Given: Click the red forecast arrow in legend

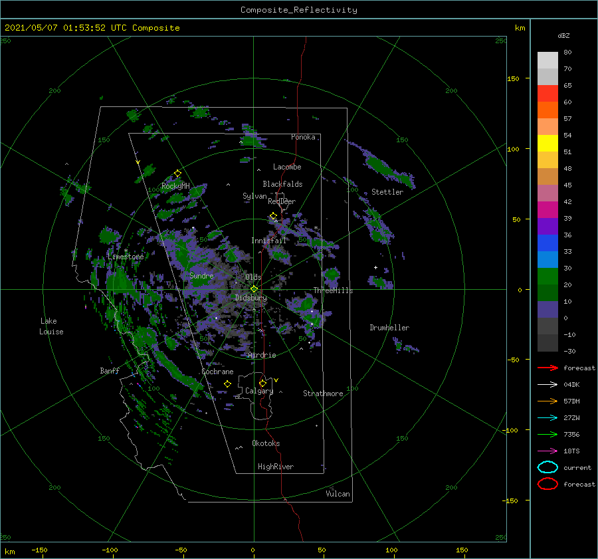Looking at the screenshot, I should (548, 368).
